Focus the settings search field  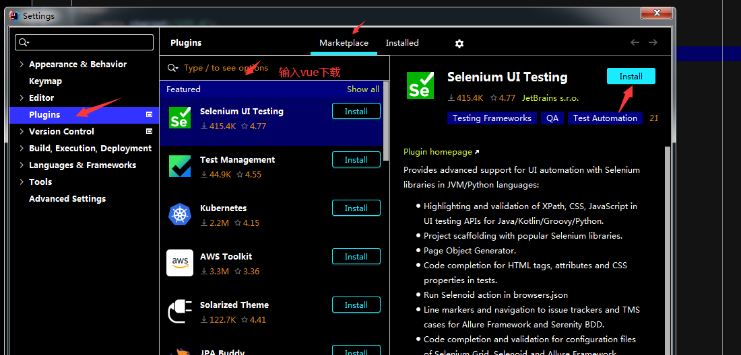tap(84, 42)
